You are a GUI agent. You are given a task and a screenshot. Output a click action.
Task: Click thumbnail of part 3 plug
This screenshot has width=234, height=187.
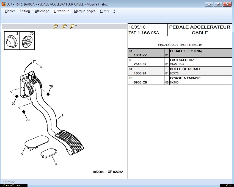click(12, 41)
